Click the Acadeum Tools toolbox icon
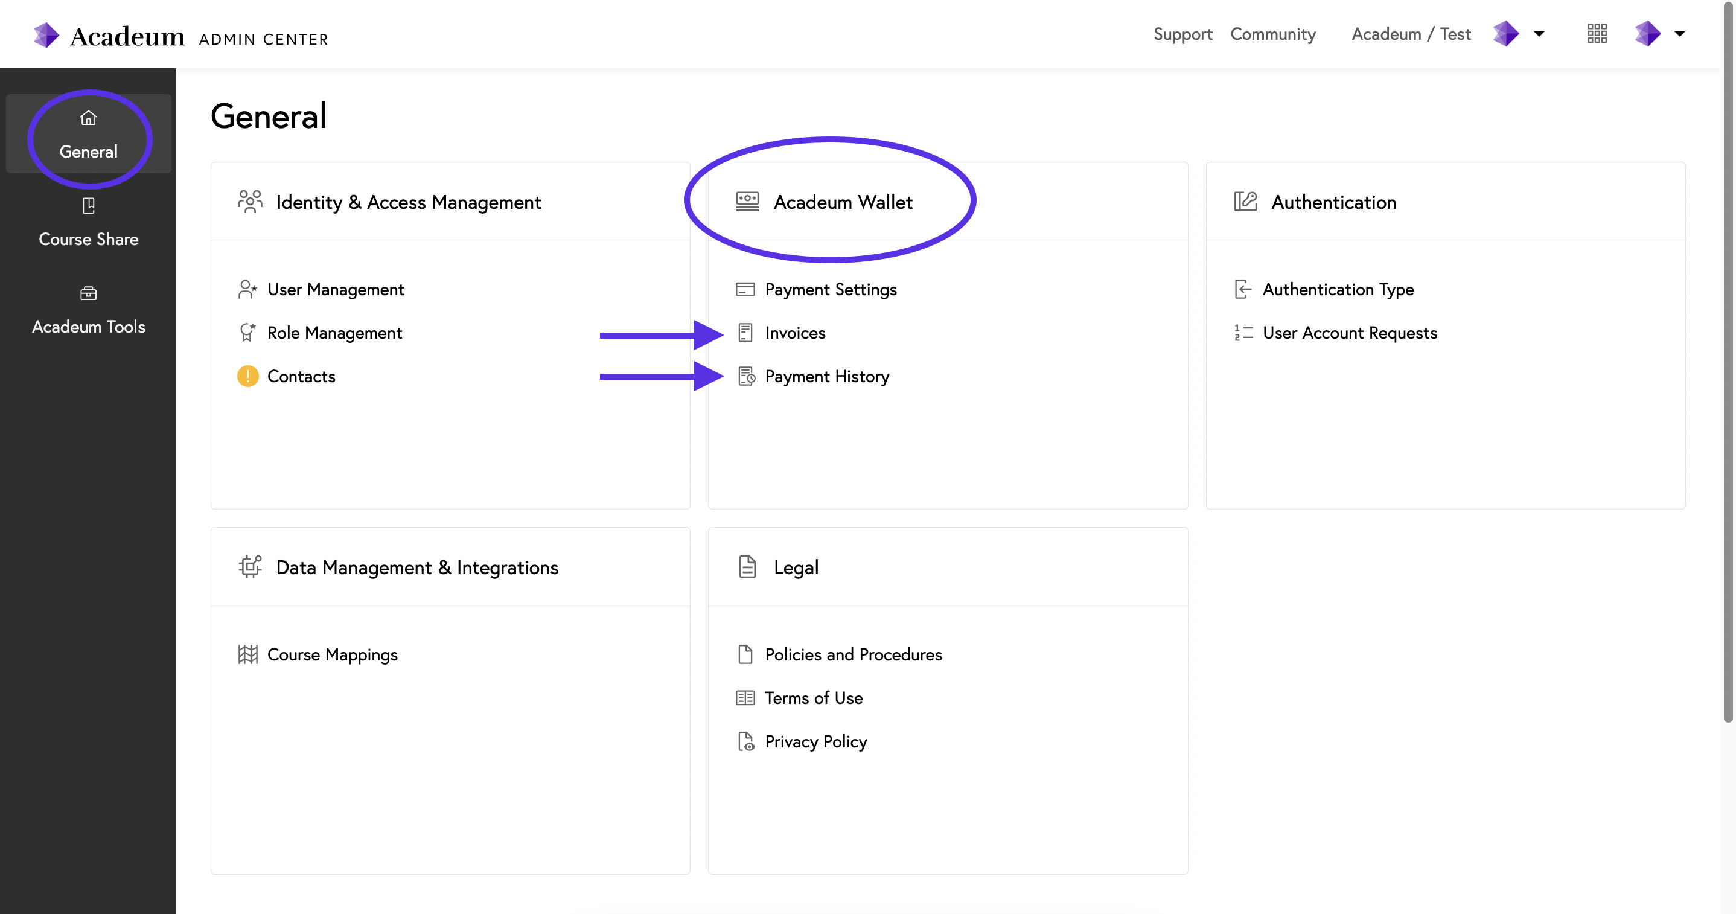Viewport: 1736px width, 914px height. pos(88,293)
